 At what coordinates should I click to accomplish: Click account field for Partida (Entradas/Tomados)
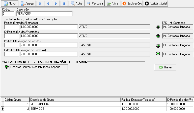pyautogui.click(x=49, y=27)
